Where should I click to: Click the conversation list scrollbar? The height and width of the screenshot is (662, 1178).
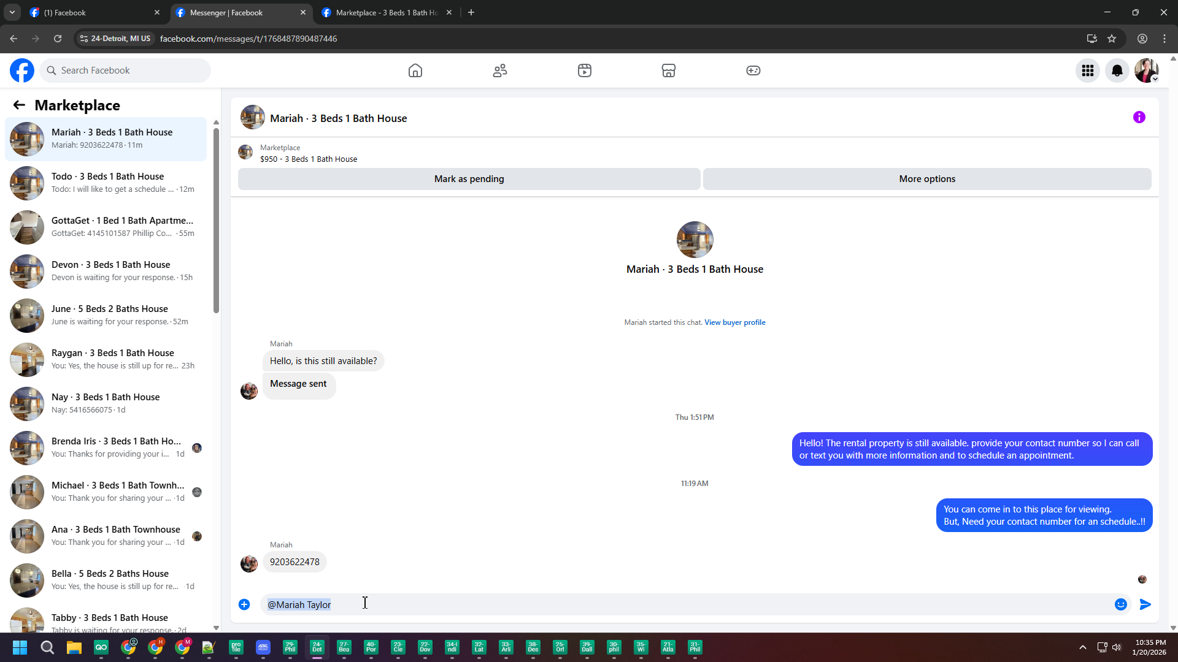tap(216, 221)
